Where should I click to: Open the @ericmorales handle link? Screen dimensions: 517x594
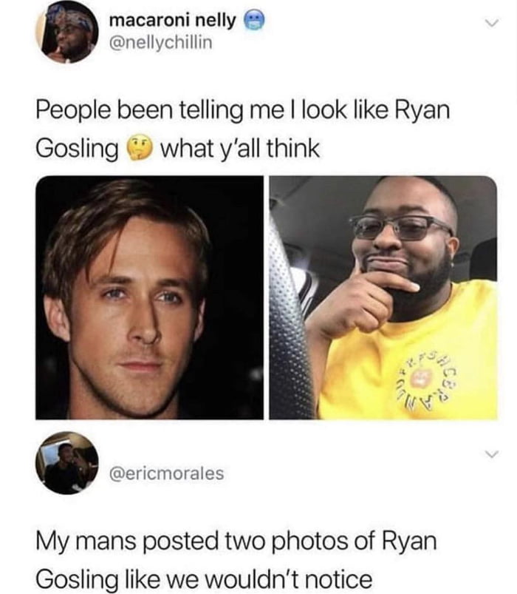166,473
